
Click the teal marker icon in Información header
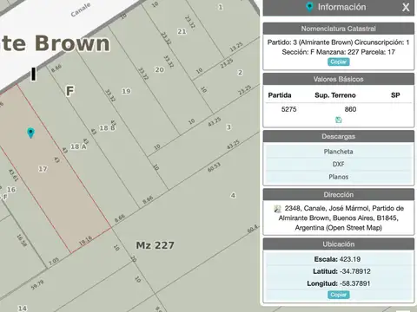309,7
